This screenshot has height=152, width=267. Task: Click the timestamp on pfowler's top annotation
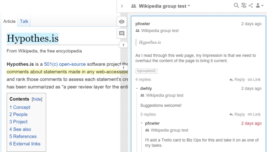coord(251,24)
